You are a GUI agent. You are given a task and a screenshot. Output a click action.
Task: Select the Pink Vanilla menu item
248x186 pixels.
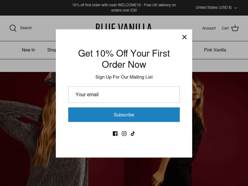coord(215,50)
